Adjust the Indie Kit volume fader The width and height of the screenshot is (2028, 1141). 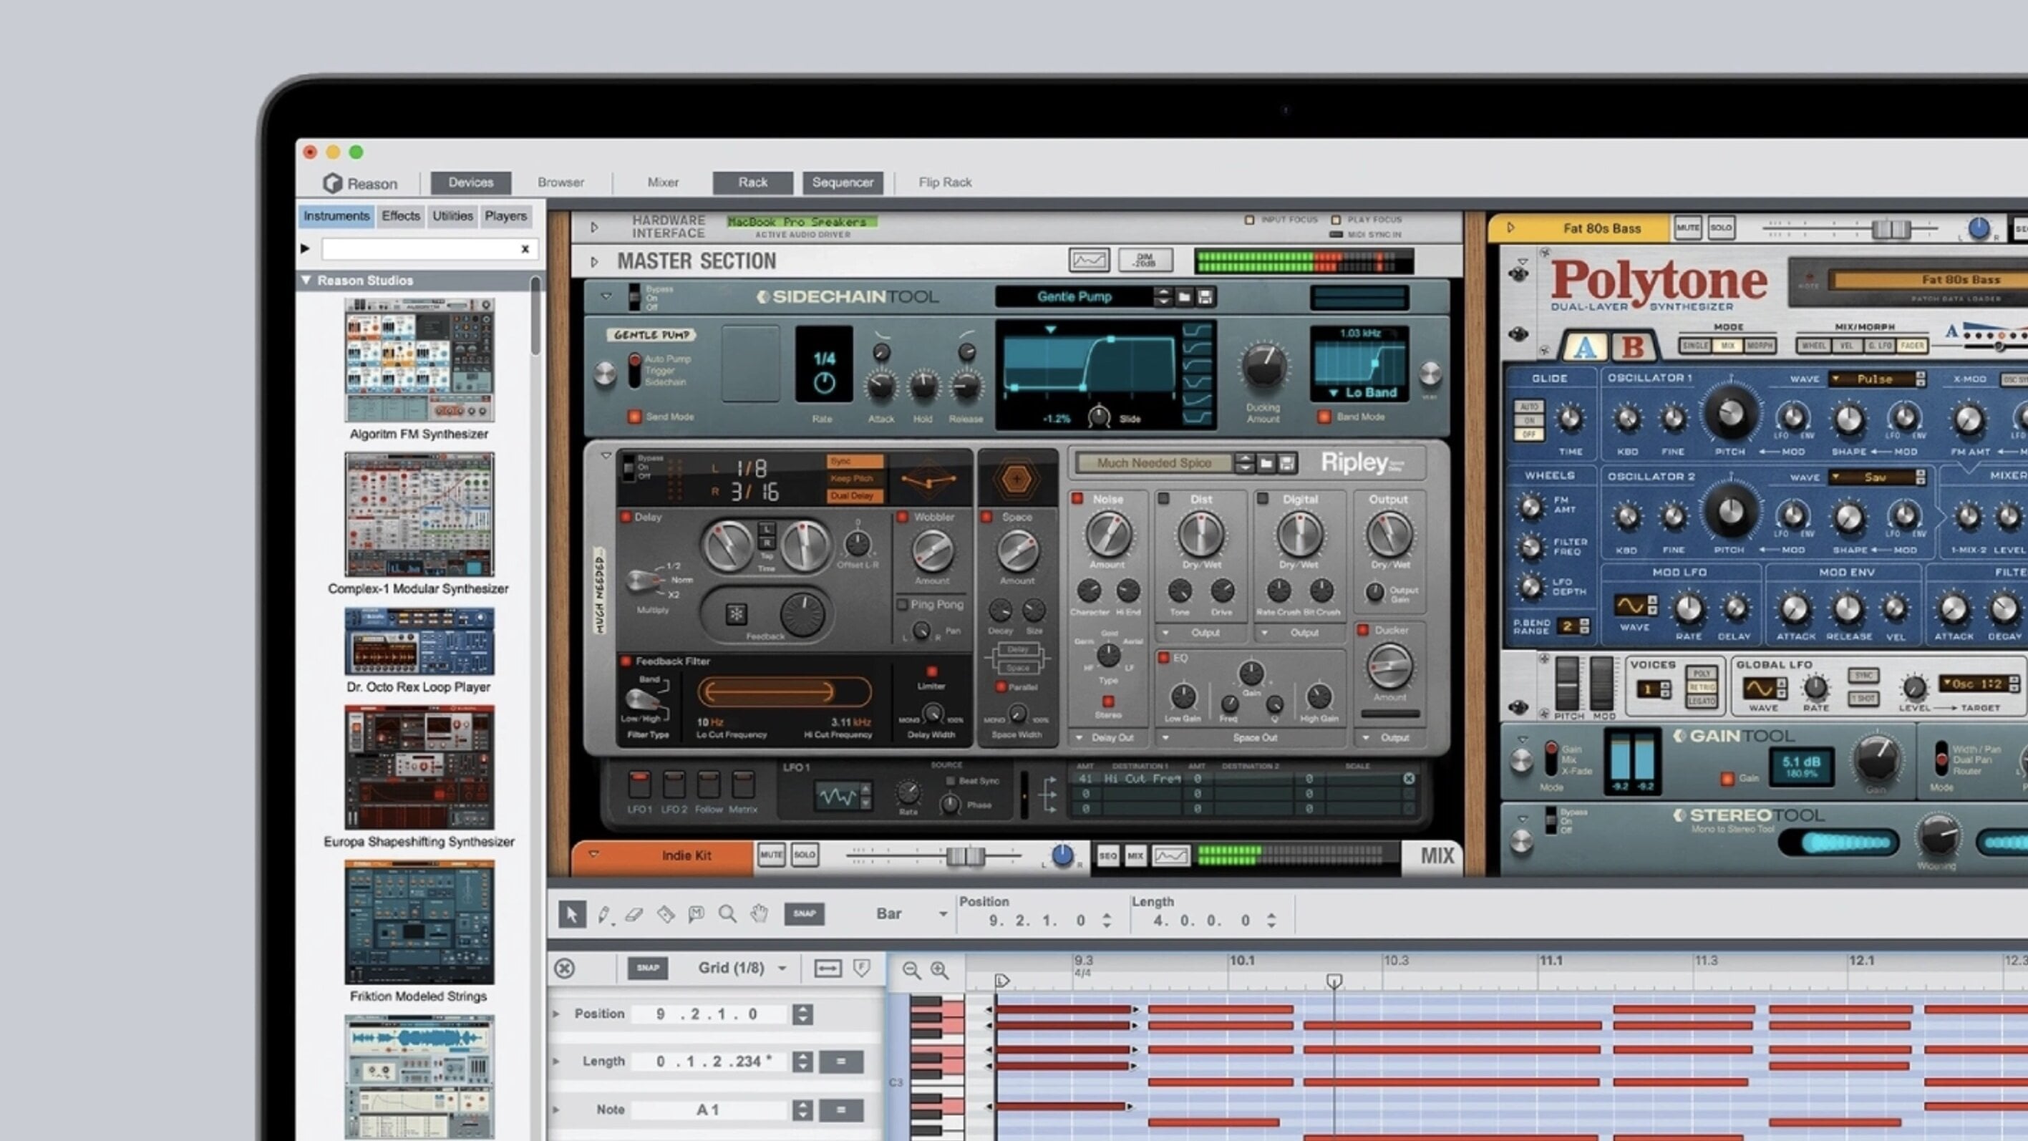tap(965, 856)
